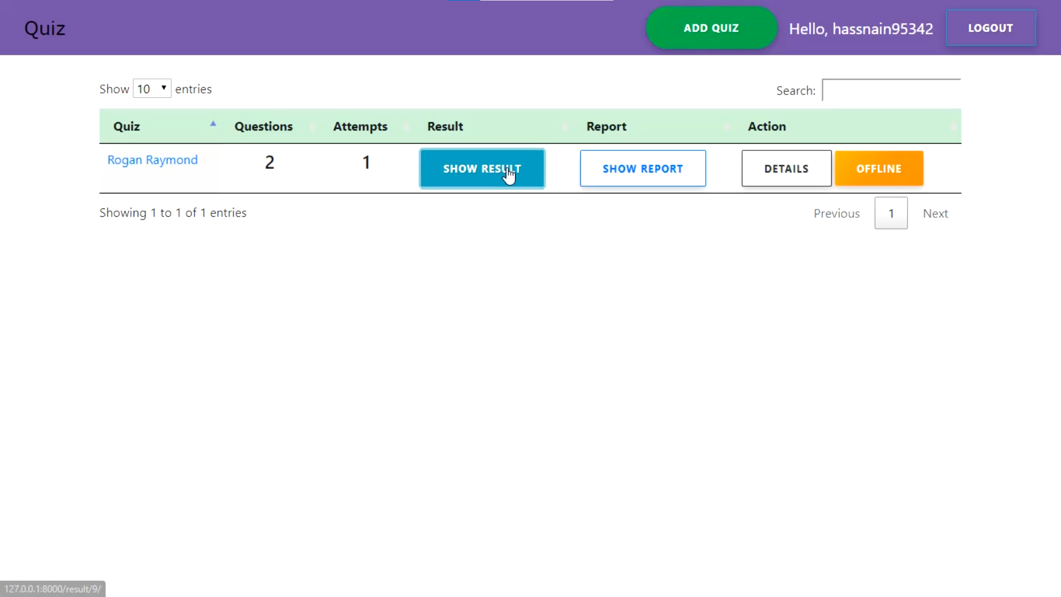Go to Next page in pagination
The image size is (1061, 597).
935,213
